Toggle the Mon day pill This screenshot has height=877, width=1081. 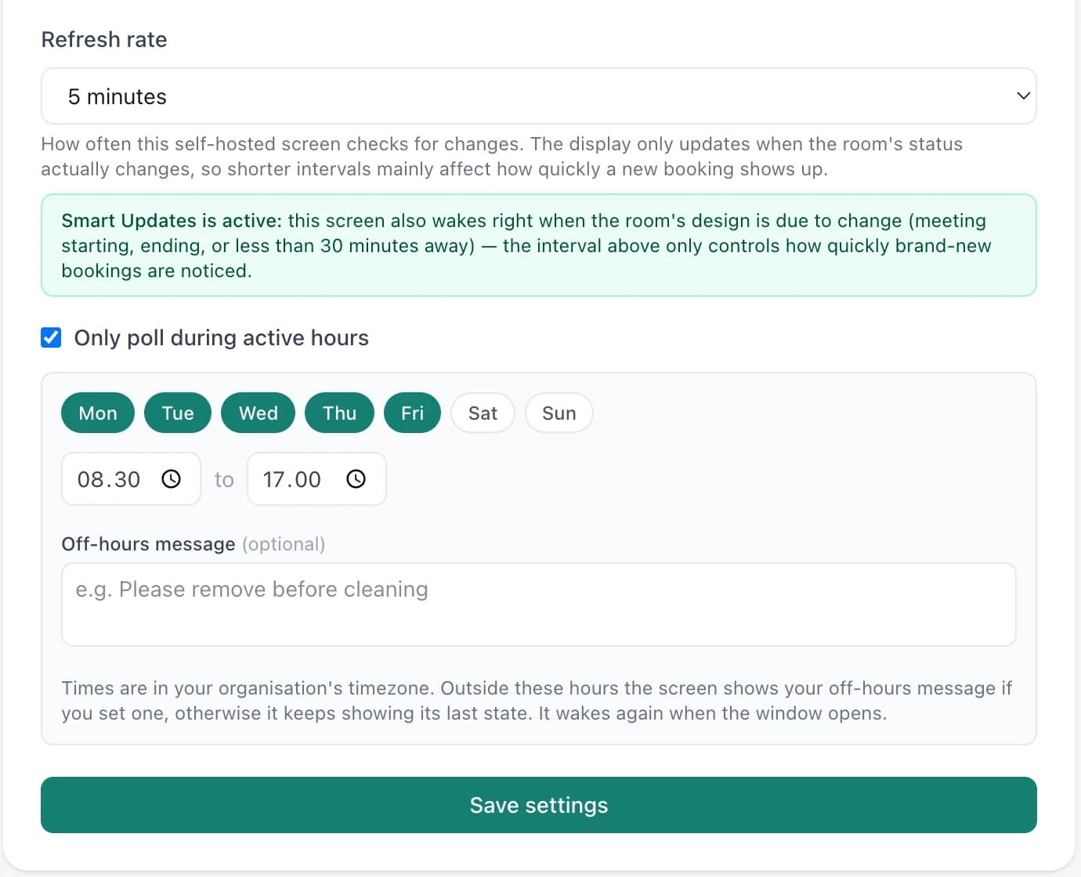coord(98,413)
